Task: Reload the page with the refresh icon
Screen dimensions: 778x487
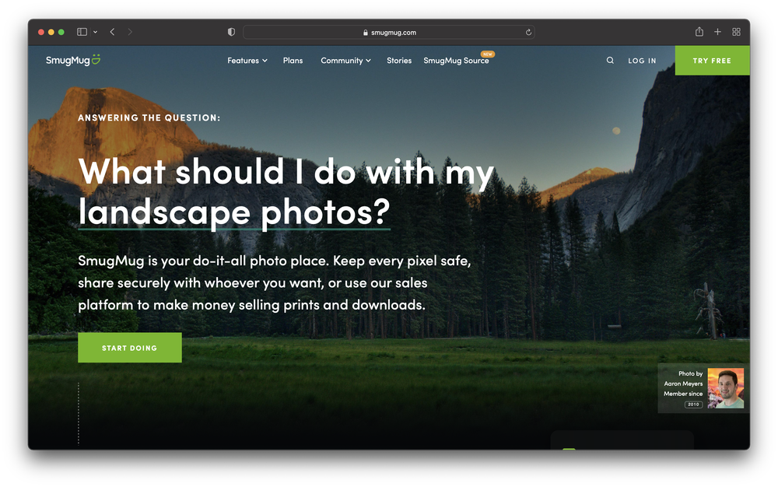Action: [528, 32]
